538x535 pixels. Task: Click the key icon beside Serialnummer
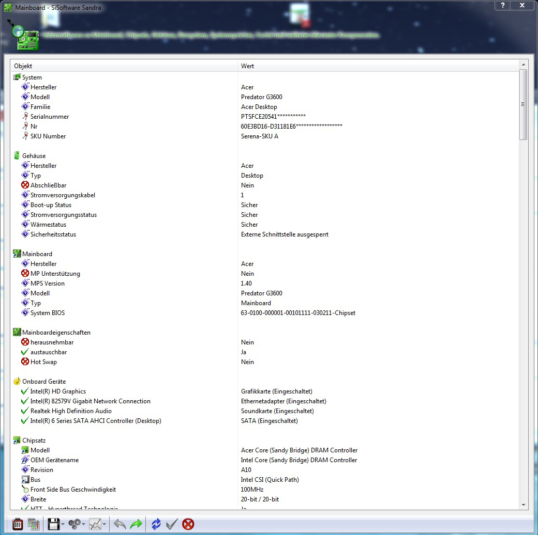(25, 117)
